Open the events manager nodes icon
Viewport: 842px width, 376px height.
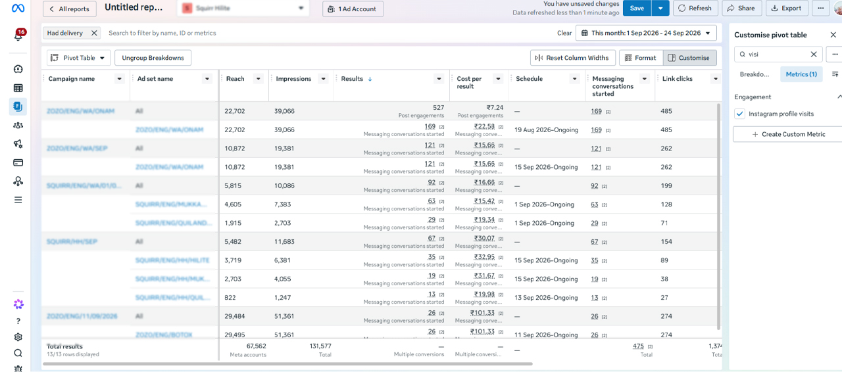18,181
